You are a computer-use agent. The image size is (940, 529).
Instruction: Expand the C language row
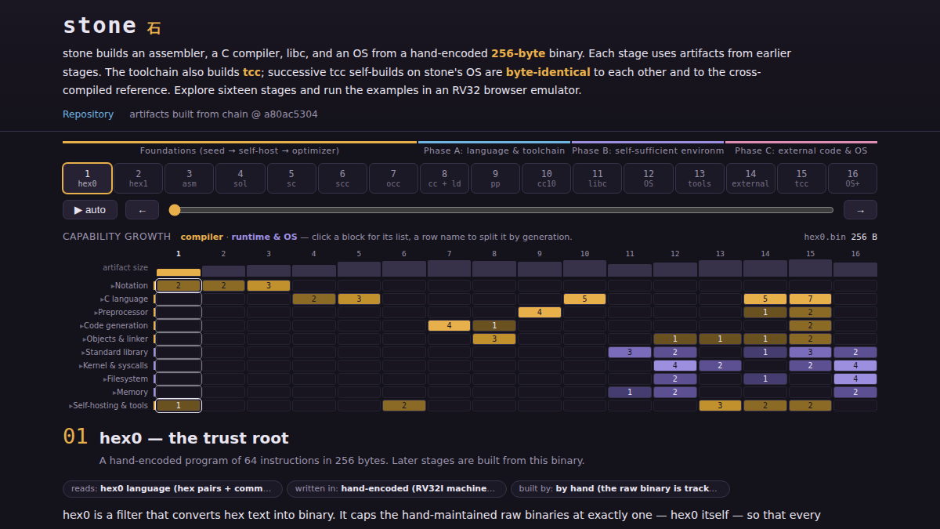[124, 299]
